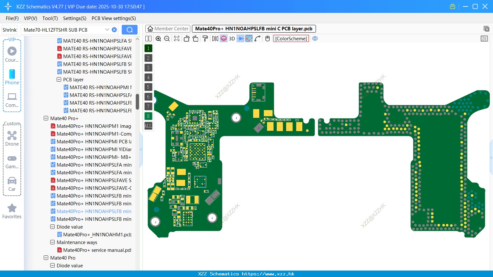
Task: Toggle the eye visibility icon
Action: [315, 38]
